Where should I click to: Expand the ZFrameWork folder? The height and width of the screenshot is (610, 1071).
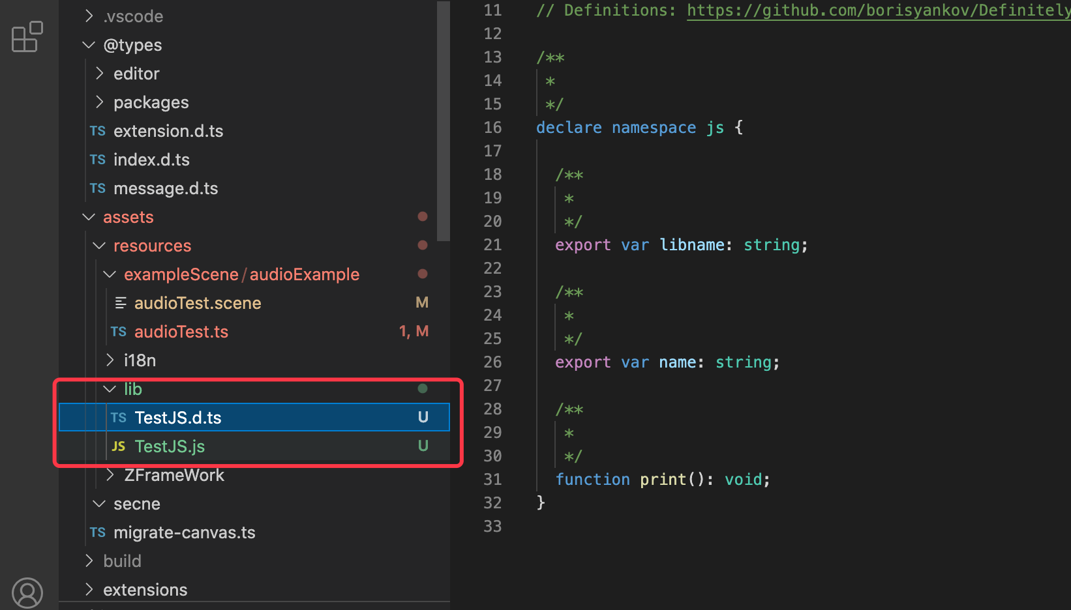[x=110, y=474]
